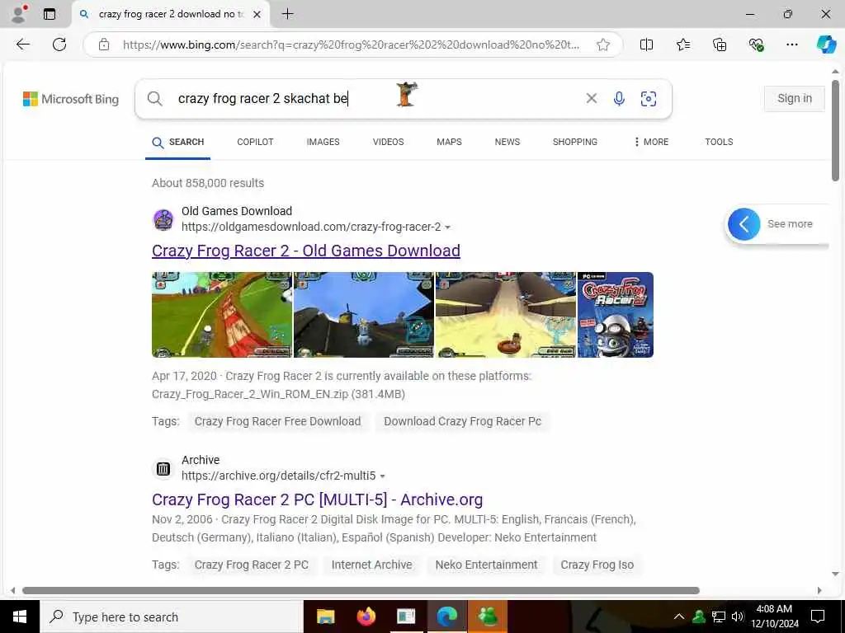
Task: Switch to the SHOPPING tab
Action: (x=574, y=142)
